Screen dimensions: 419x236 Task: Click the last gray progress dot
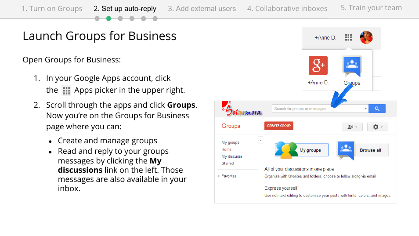155,18
